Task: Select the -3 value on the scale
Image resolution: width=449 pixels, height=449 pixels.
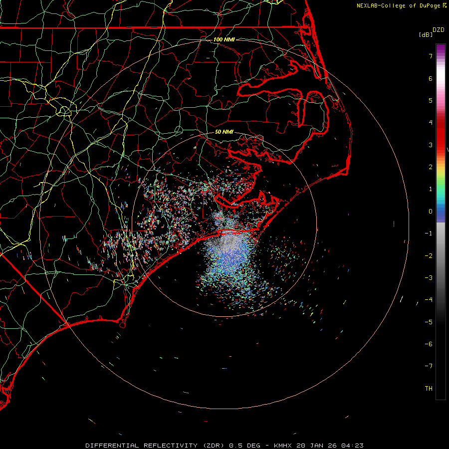Action: click(429, 278)
